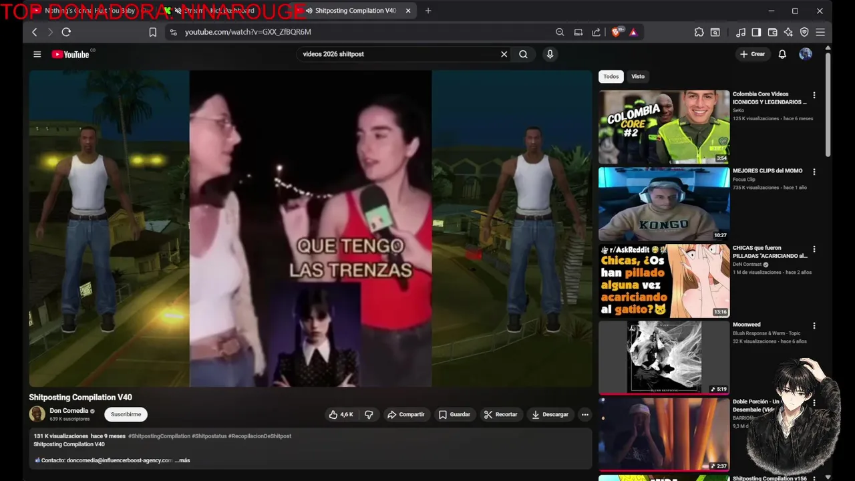This screenshot has height=481, width=855.
Task: Click the share page icon in the address bar
Action: [x=596, y=32]
